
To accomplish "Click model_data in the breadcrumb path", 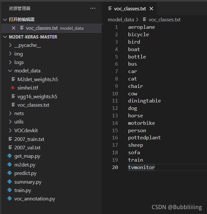I will (x=121, y=20).
